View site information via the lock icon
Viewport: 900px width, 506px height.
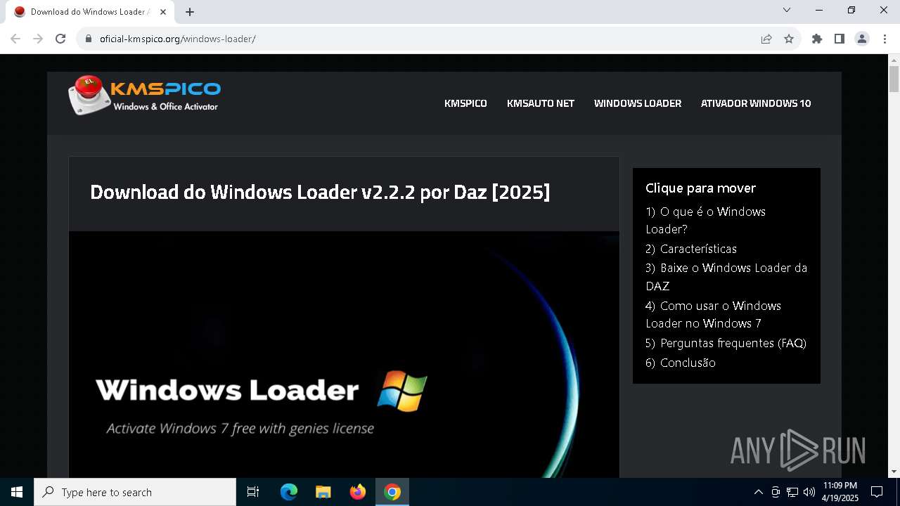coord(88,39)
